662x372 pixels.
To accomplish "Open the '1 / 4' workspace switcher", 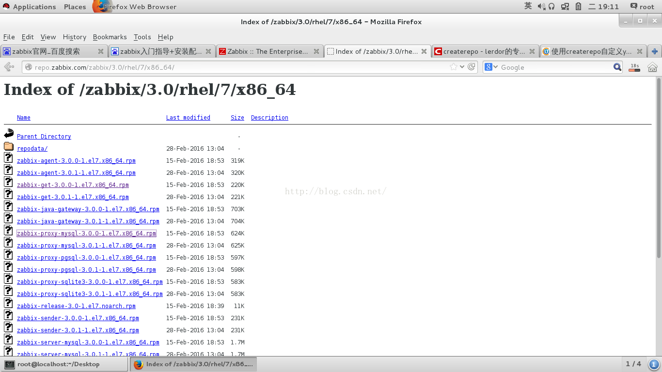I will (633, 364).
